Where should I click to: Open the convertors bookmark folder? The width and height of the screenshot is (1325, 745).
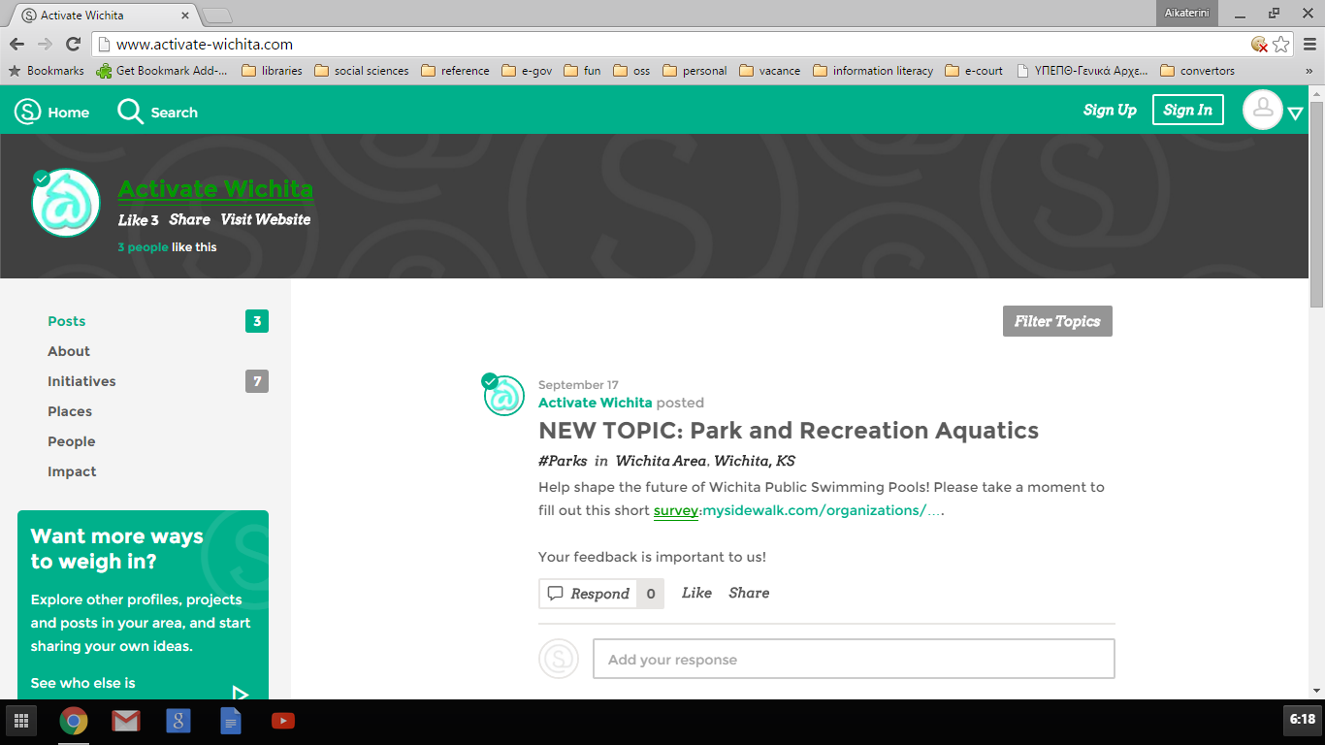1197,71
